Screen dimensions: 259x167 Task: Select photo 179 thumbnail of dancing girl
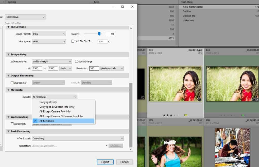175,152
